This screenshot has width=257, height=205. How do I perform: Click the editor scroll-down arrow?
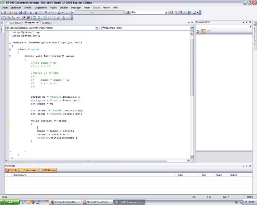[192, 157]
